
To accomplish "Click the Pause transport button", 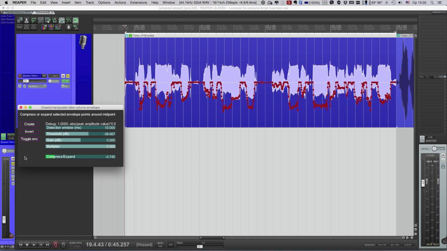I will [x=41, y=245].
